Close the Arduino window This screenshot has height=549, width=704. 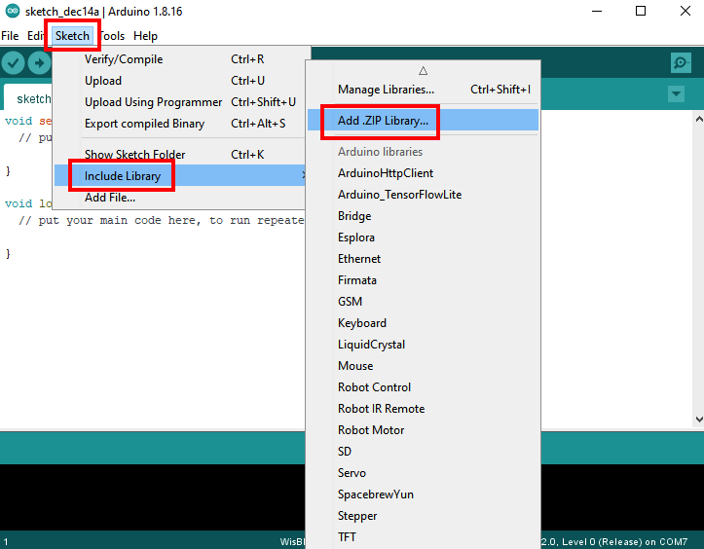[685, 12]
